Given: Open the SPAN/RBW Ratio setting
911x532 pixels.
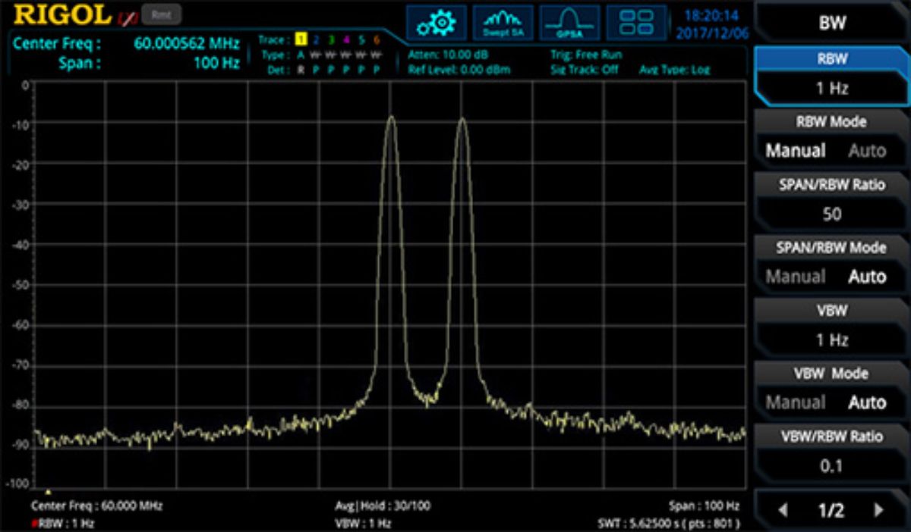Looking at the screenshot, I should pyautogui.click(x=831, y=201).
